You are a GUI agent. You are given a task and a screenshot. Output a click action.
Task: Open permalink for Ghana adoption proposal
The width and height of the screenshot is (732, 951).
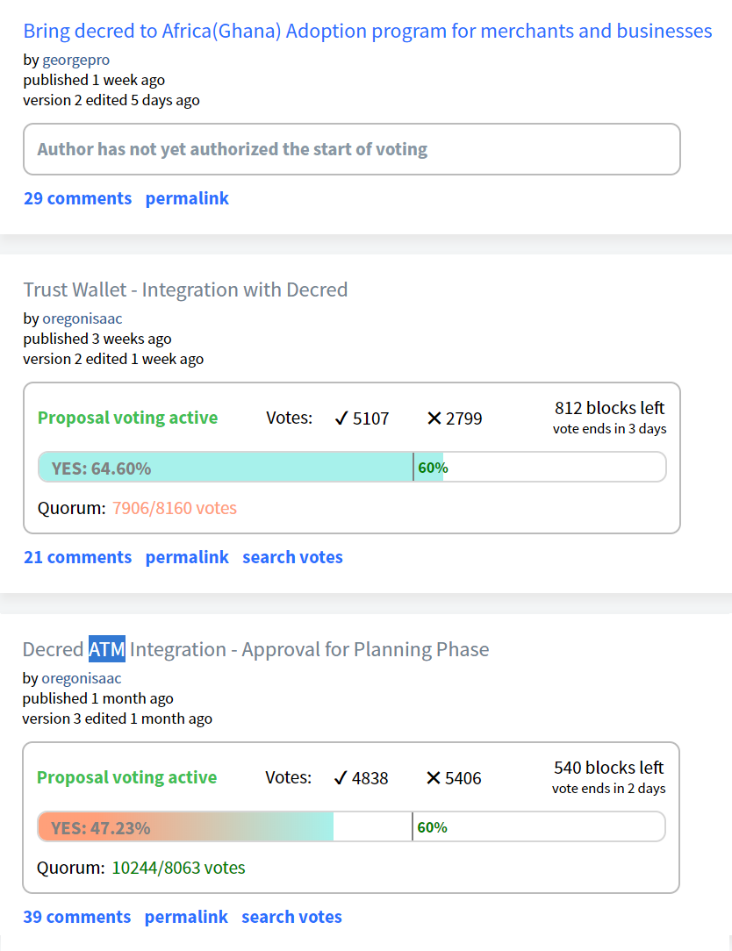point(187,198)
